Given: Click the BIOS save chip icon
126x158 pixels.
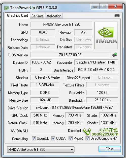Looking at the screenshot, I should point(115,55).
